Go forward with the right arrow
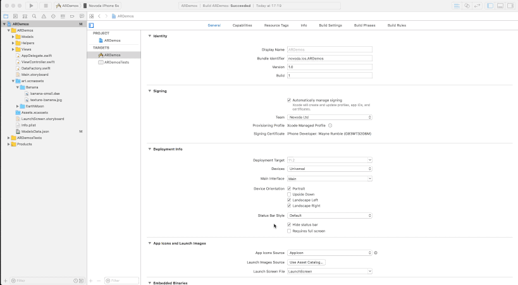This screenshot has width=518, height=285. tap(106, 16)
